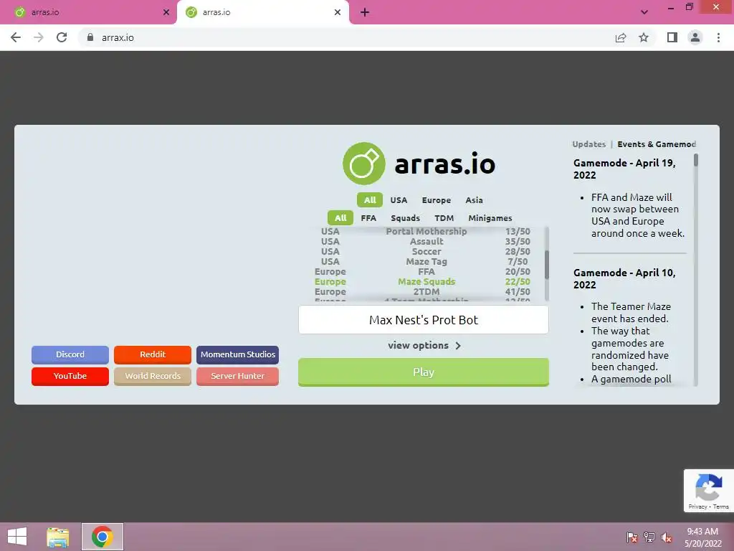Click the arras.io green logo
Viewport: 734px width, 551px height.
[x=363, y=164]
